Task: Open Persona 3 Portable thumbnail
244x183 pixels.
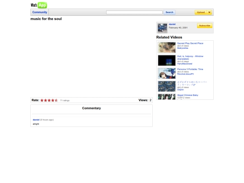Action: pos(167,73)
